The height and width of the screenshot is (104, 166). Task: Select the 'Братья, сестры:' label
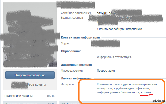click(72, 18)
